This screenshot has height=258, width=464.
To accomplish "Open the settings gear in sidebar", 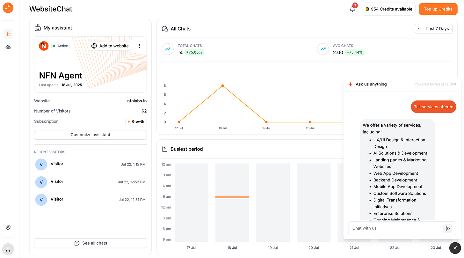I will coord(8,227).
